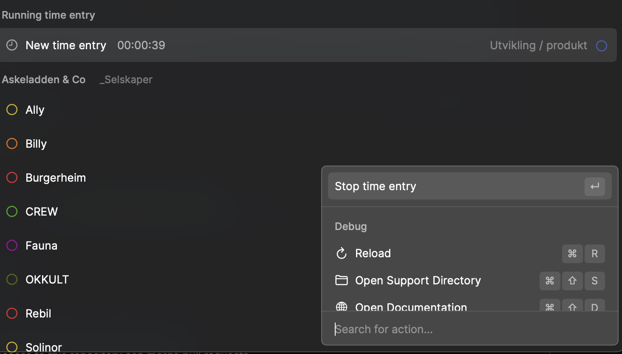Image resolution: width=622 pixels, height=354 pixels.
Task: Click the globe icon for Open Documentation
Action: 342,306
